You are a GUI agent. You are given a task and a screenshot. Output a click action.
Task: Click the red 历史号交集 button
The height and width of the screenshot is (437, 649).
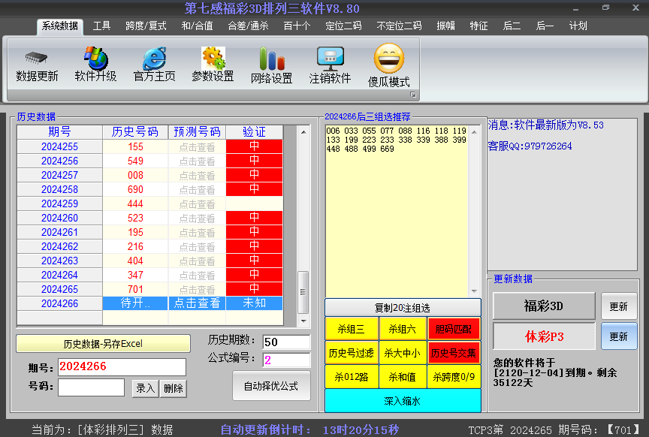[x=454, y=353]
